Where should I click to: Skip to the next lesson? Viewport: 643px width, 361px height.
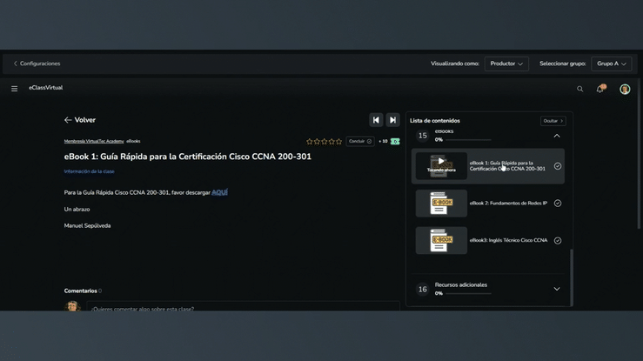click(393, 120)
